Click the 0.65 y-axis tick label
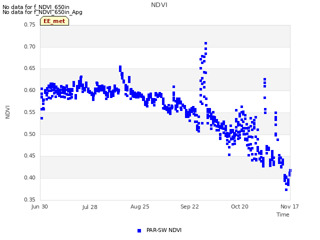This screenshot has width=320, height=240. coord(29,68)
